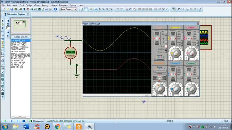
Task: Pause the running simulation
Action: (18, 121)
